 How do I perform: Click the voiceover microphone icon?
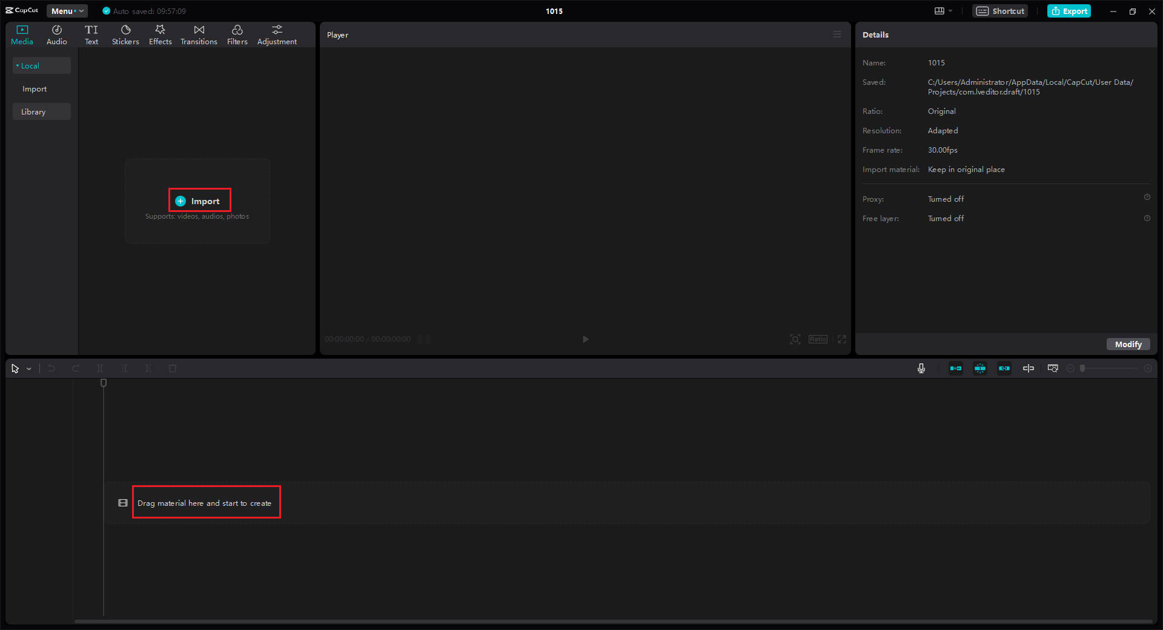(921, 368)
